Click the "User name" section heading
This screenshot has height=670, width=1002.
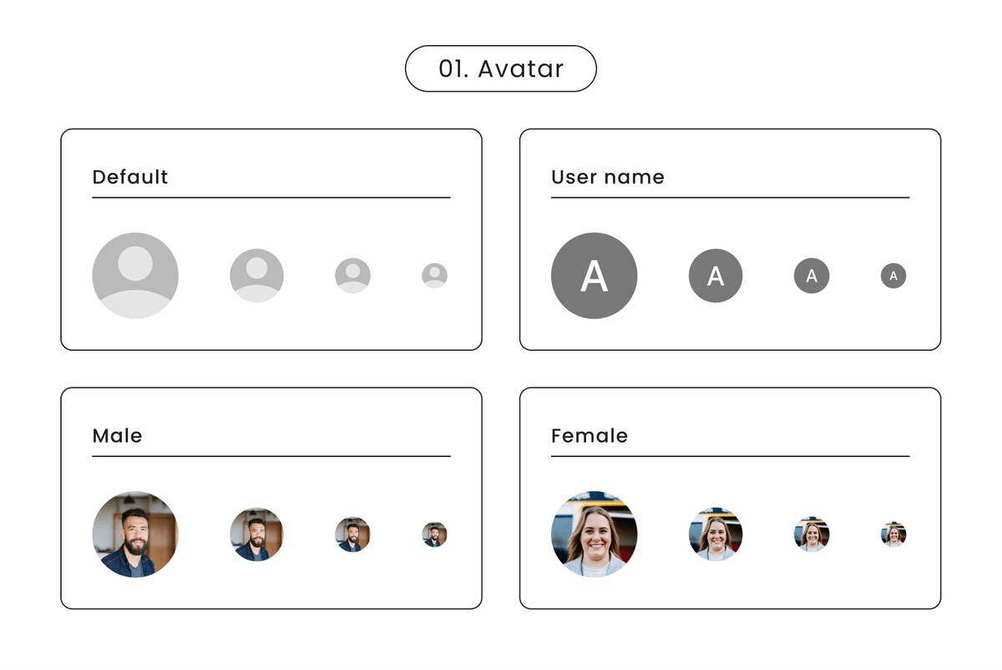pyautogui.click(x=608, y=177)
